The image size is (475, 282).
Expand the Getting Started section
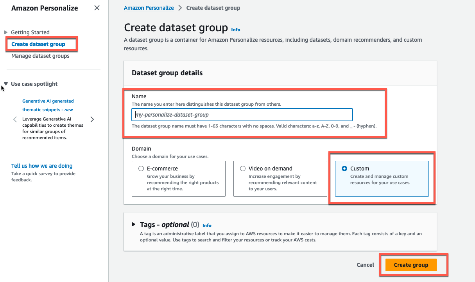pos(6,32)
